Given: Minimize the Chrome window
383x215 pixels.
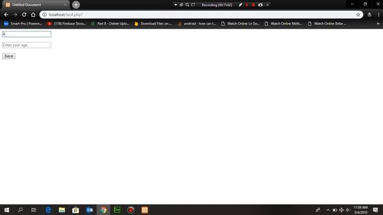Looking at the screenshot, I should 352,4.
